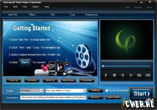Click the Register link
Screen dimensions: 157x110
tap(138, 7)
